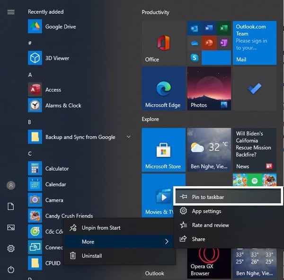Open the Microsoft Store tile
This screenshot has height=280, width=284.
click(x=164, y=150)
